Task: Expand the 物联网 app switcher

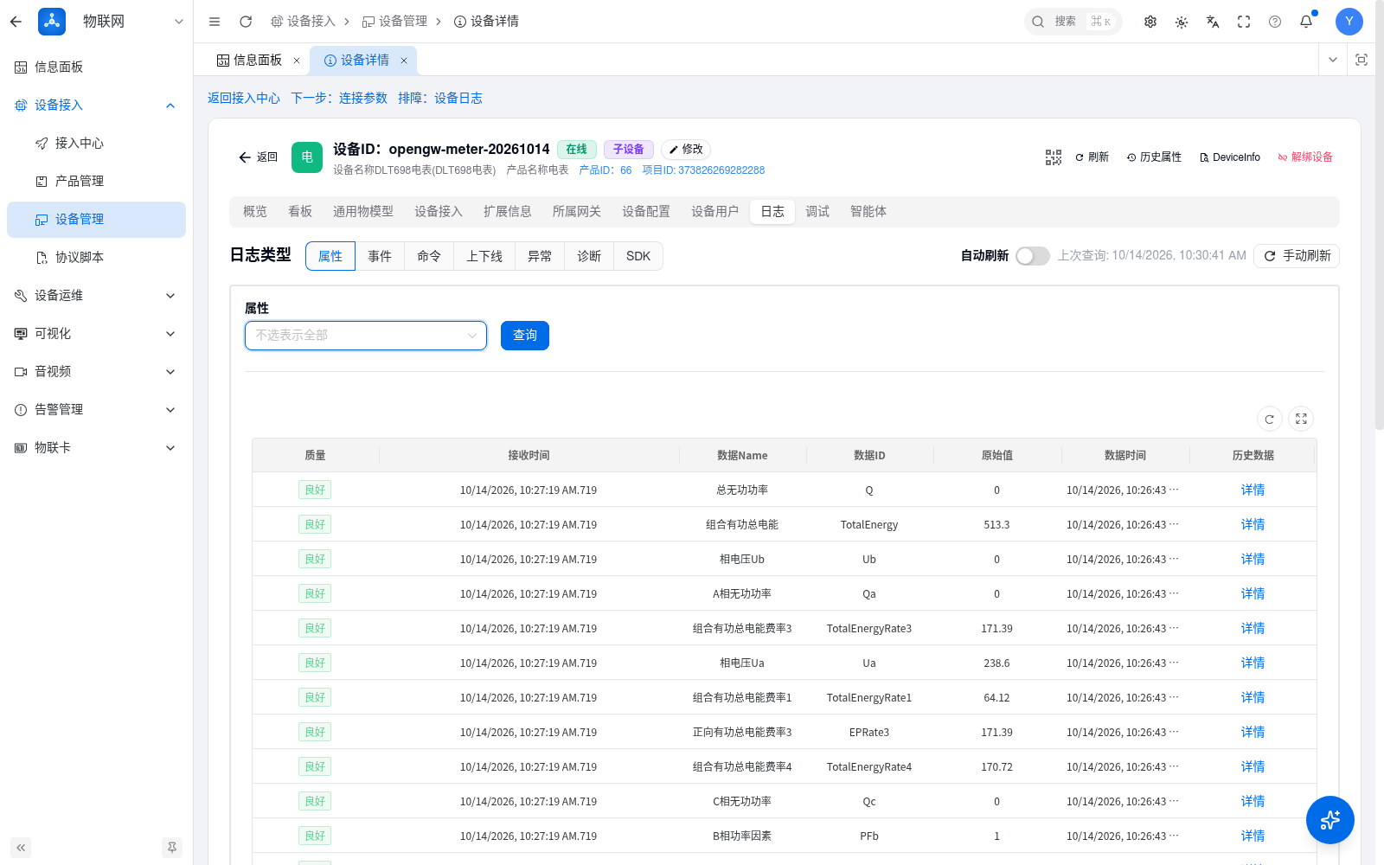Action: (x=178, y=22)
